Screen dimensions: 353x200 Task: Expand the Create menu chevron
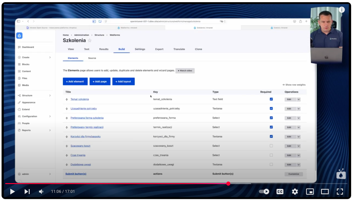(x=50, y=57)
